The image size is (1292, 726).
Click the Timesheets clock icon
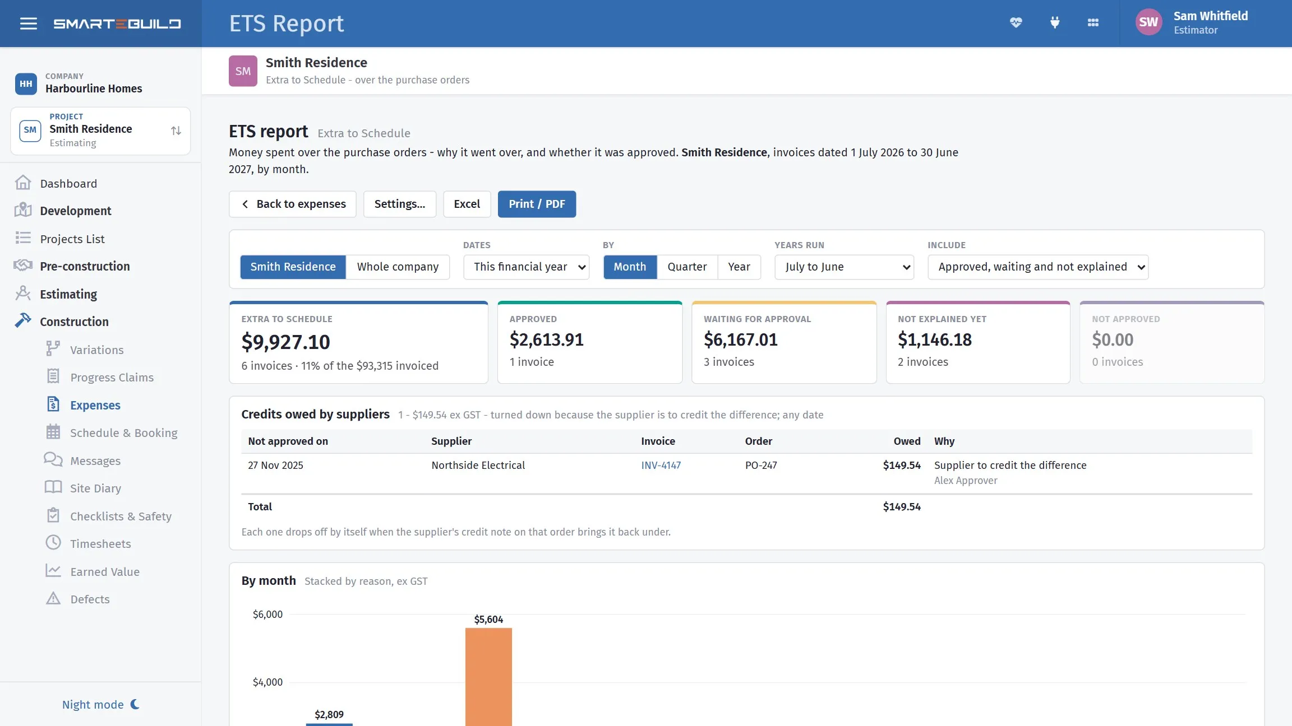(x=53, y=543)
